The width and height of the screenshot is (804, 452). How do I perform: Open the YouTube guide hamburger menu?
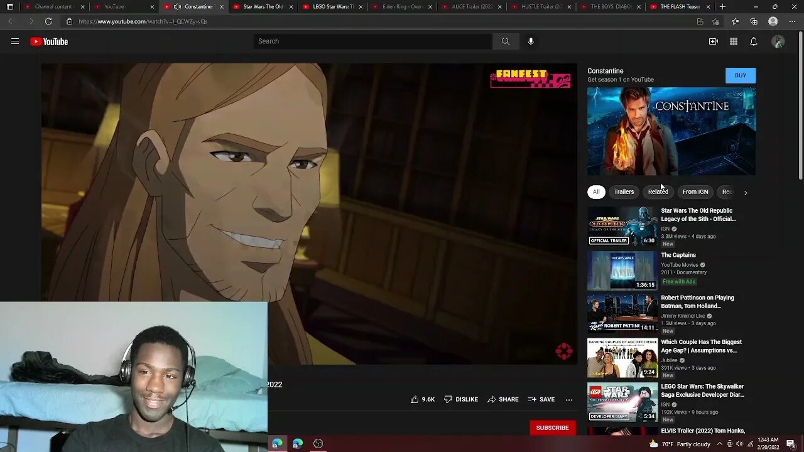click(15, 41)
